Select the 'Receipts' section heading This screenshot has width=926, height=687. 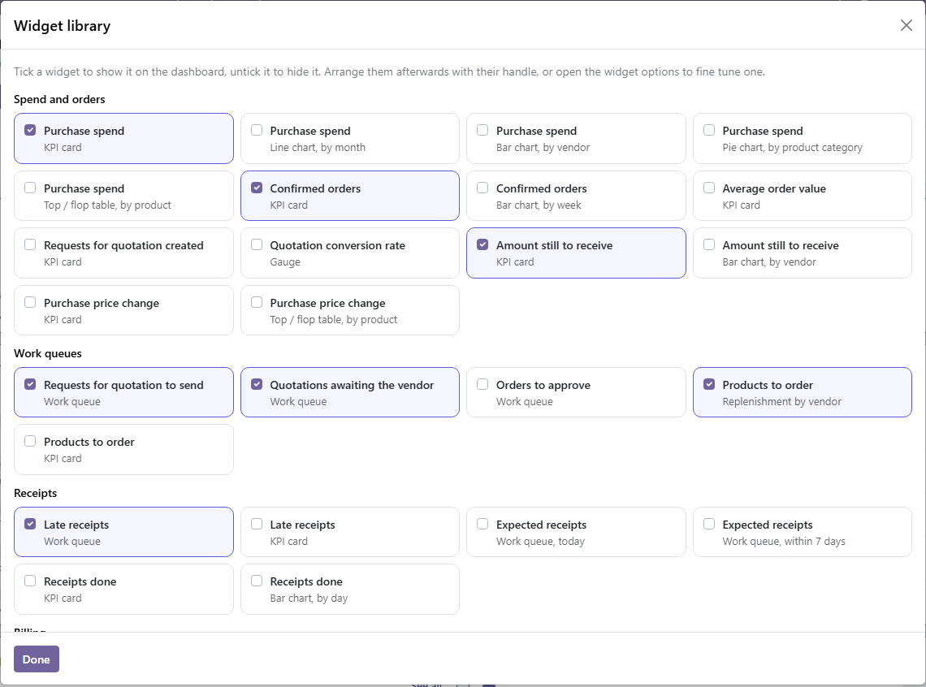click(x=36, y=494)
